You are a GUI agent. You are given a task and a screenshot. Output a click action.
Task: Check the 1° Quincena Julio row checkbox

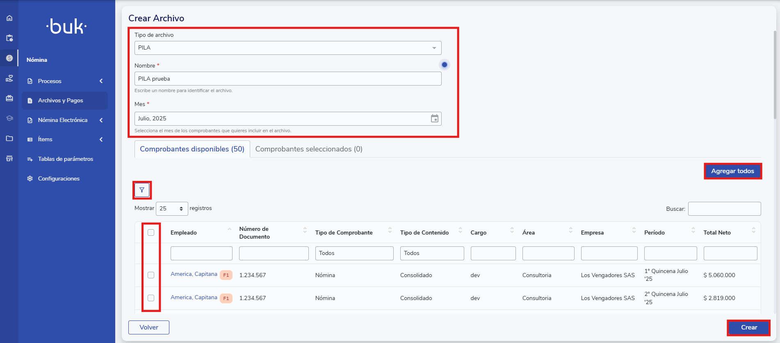point(151,275)
